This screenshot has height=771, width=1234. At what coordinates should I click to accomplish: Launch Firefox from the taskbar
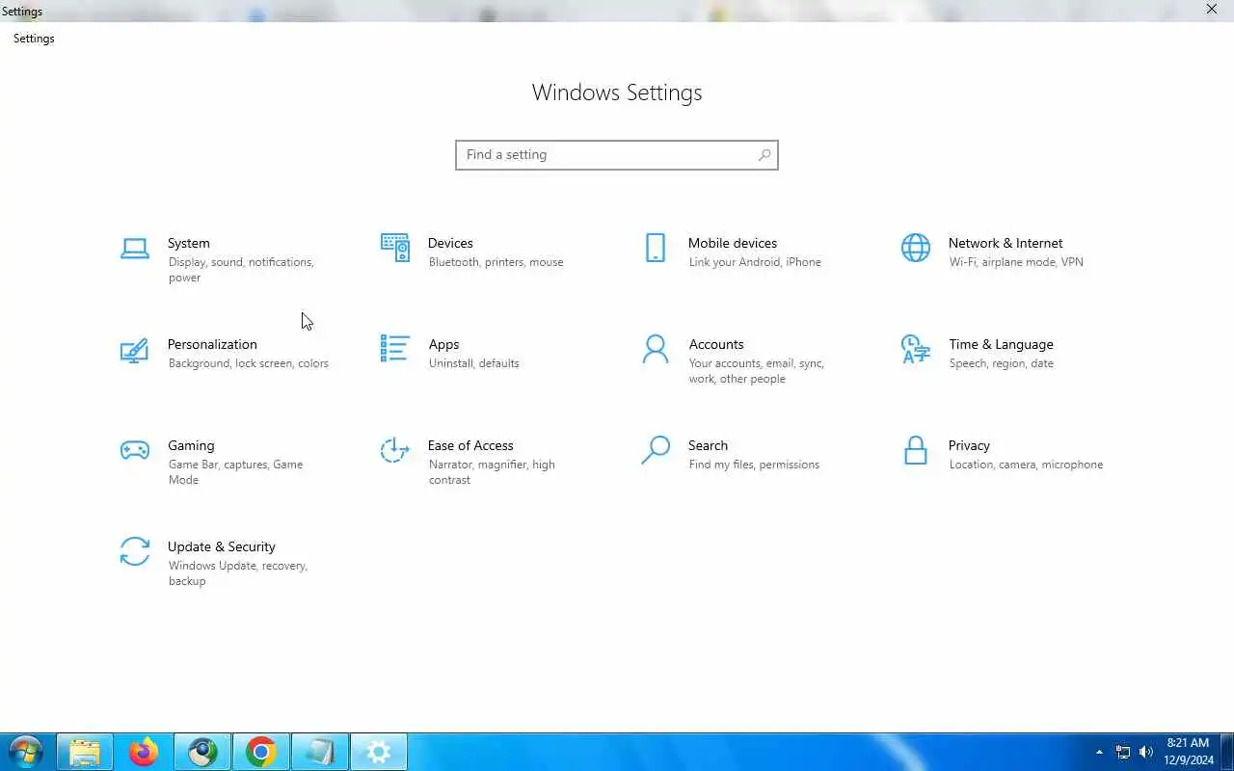click(x=144, y=752)
